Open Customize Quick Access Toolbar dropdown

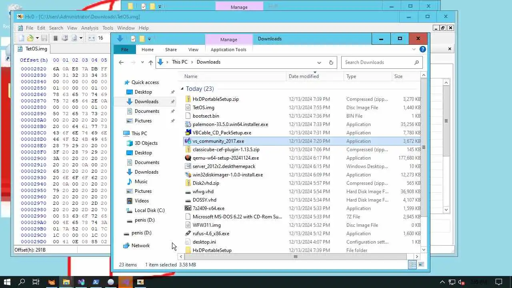149,39
